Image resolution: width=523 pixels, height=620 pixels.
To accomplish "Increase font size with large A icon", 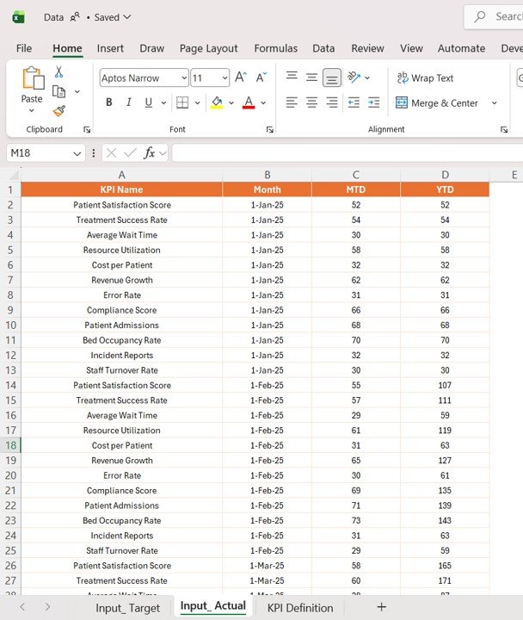I will coord(241,77).
